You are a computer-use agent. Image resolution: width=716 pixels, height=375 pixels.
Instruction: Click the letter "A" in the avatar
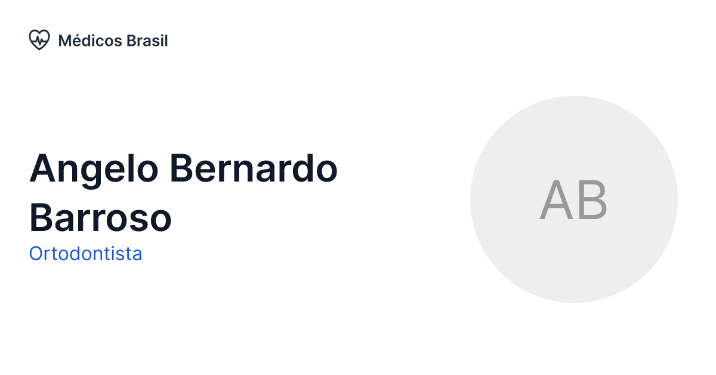(x=556, y=200)
